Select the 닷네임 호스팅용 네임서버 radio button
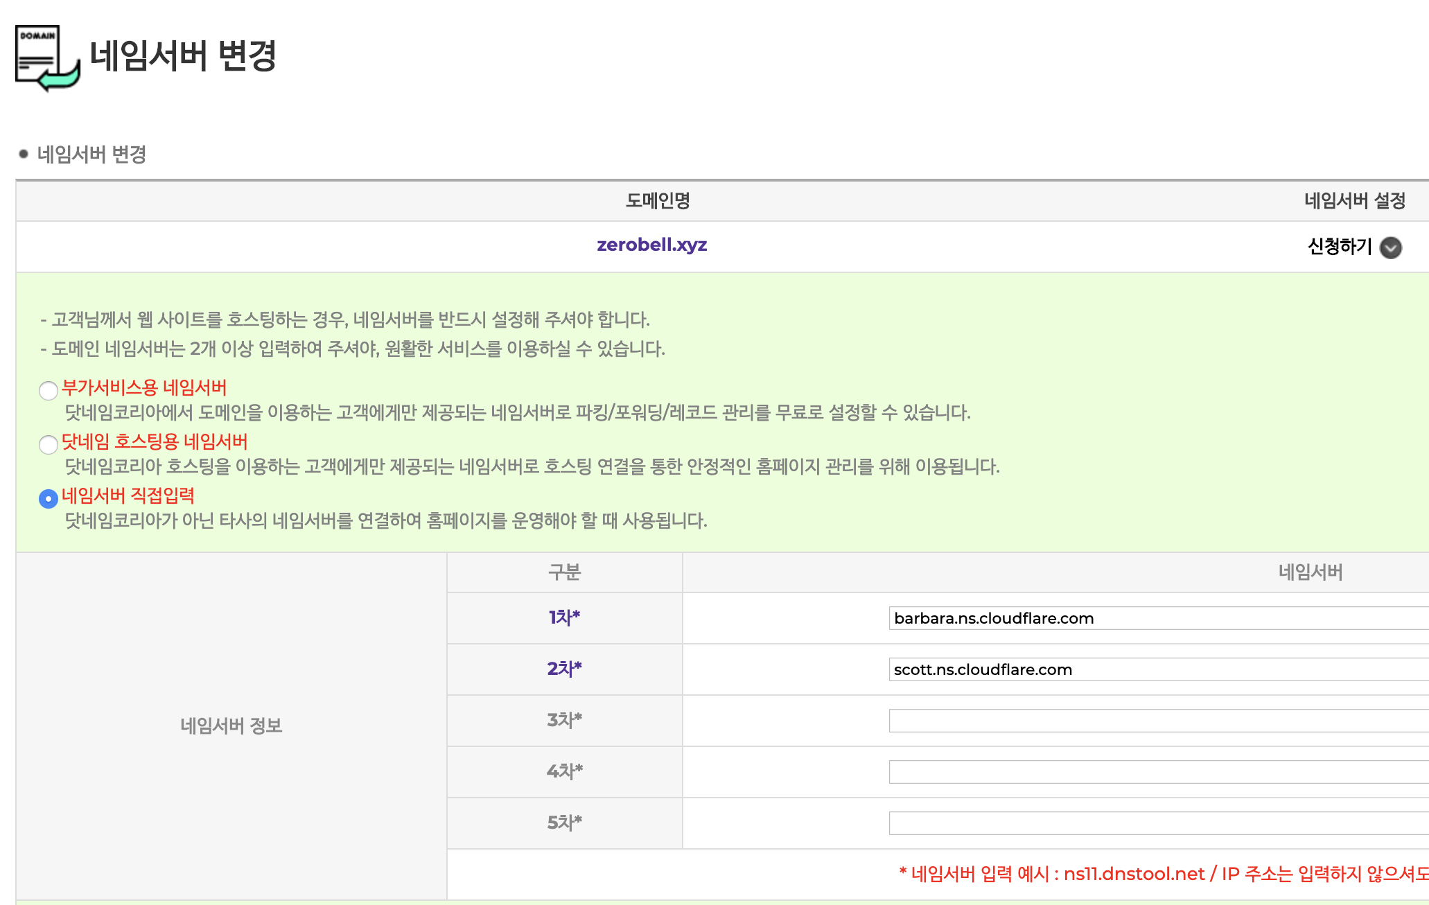Image resolution: width=1429 pixels, height=905 pixels. (49, 444)
